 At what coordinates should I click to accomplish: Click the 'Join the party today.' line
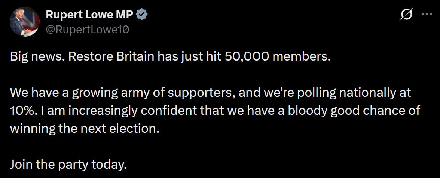click(68, 164)
